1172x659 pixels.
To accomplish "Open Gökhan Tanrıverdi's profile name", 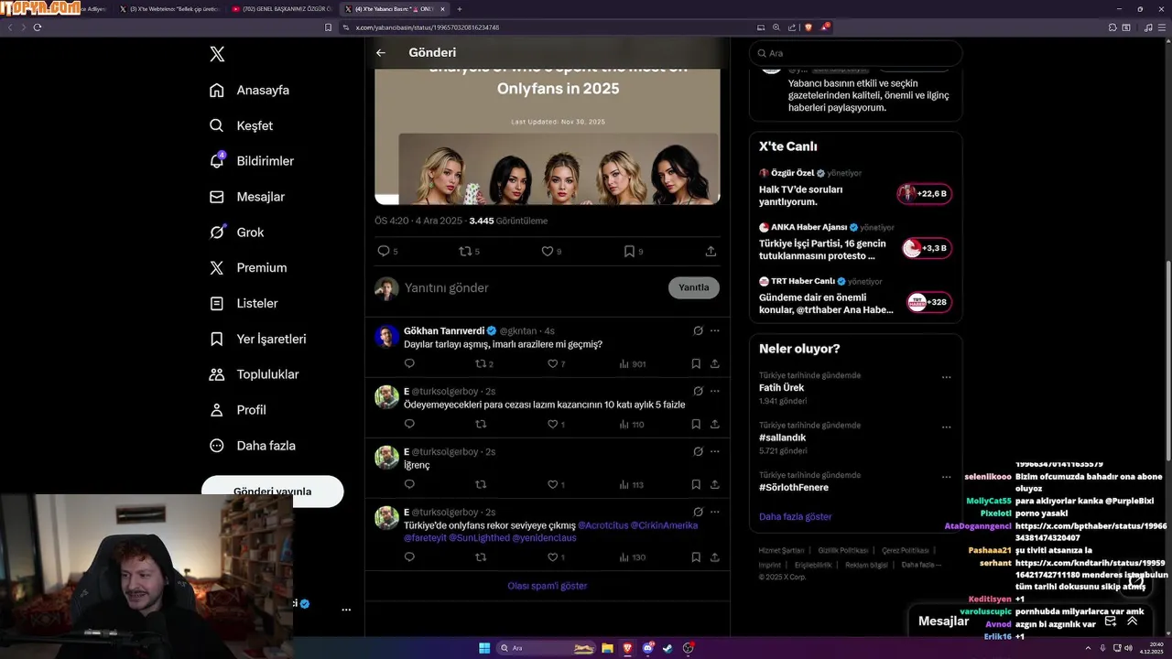I will [x=444, y=330].
